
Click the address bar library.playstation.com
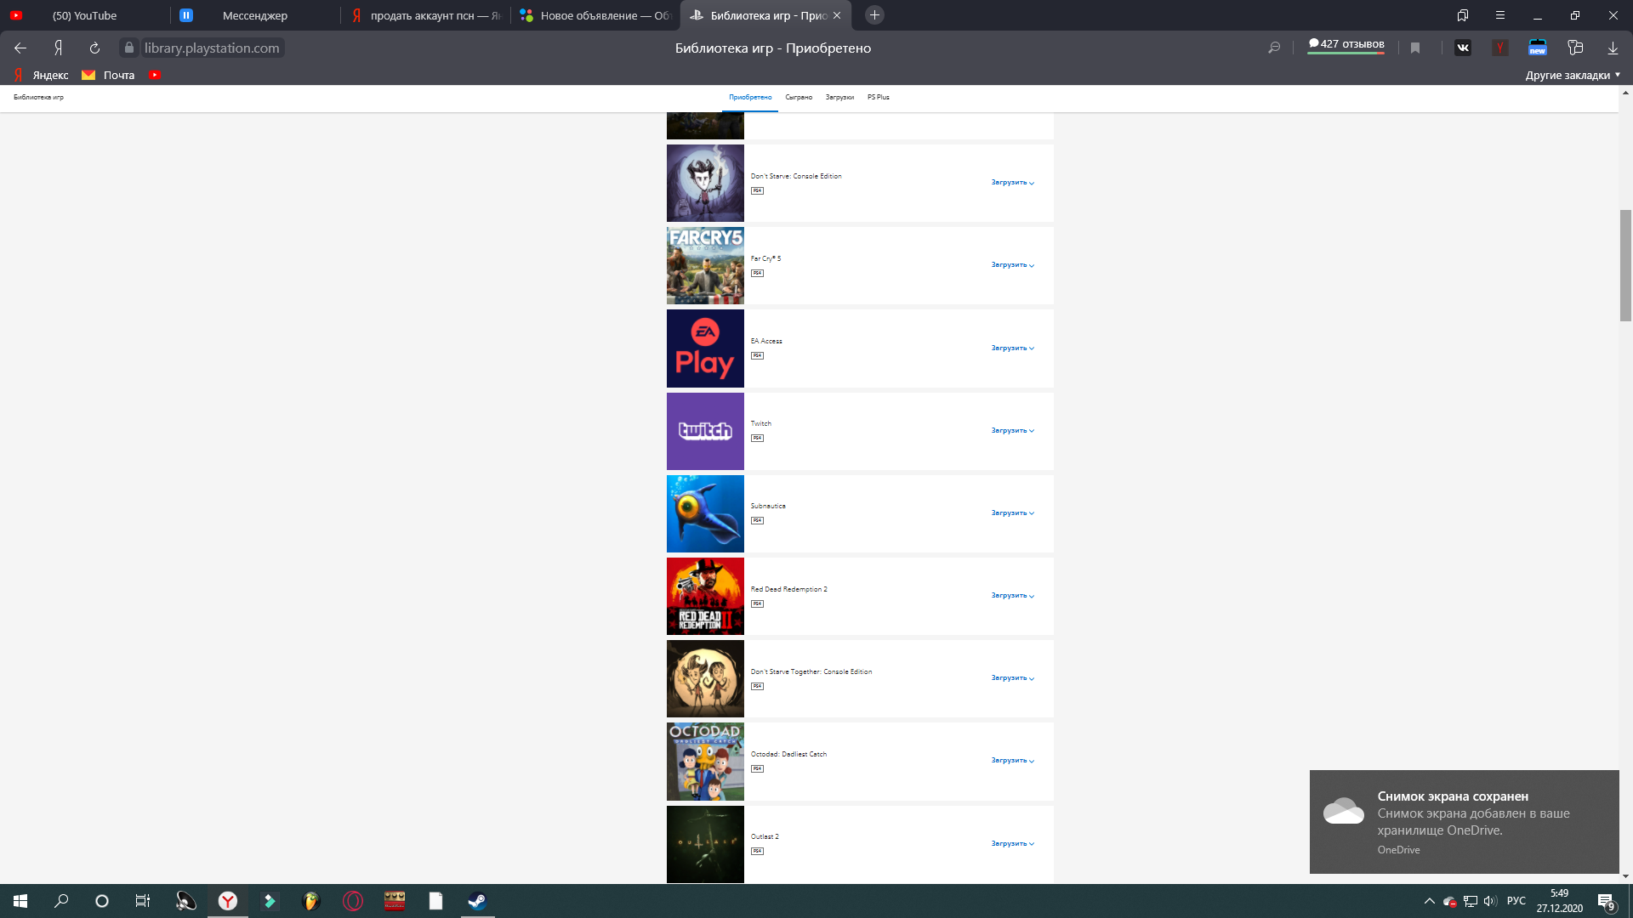(x=212, y=48)
